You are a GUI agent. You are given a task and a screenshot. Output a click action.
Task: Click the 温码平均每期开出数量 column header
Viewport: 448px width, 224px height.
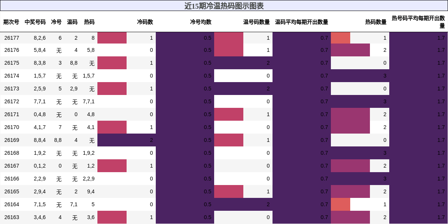click(x=302, y=22)
